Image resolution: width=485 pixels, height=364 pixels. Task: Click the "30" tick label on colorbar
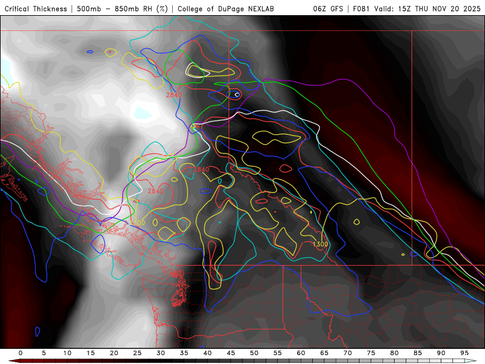click(161, 353)
